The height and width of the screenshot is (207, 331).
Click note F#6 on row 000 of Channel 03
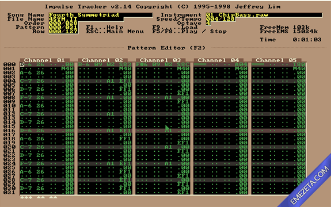tap(142, 64)
